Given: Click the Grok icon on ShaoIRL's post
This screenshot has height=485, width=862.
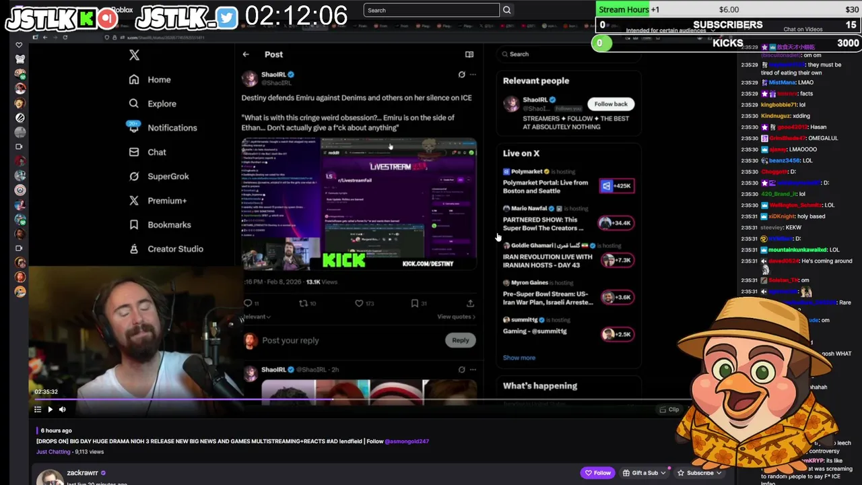Looking at the screenshot, I should click(461, 75).
